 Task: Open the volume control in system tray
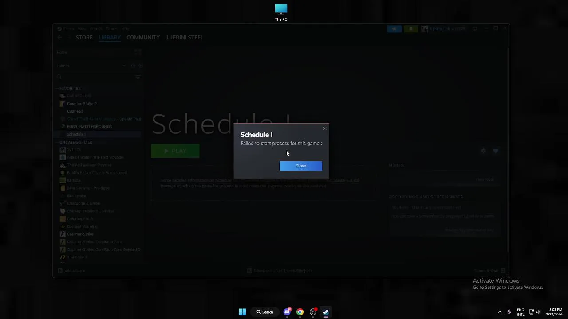point(538,312)
